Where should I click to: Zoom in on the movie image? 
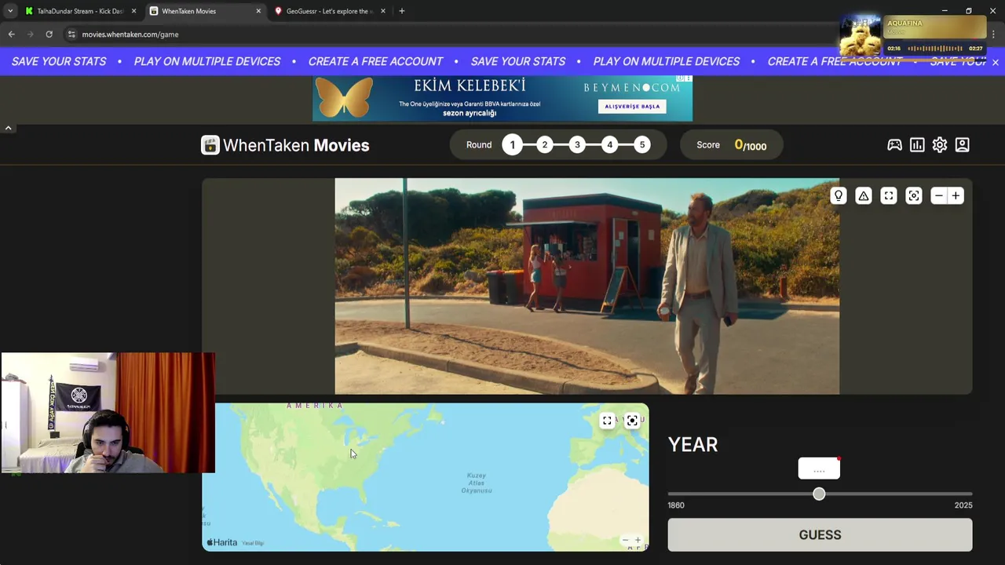956,196
